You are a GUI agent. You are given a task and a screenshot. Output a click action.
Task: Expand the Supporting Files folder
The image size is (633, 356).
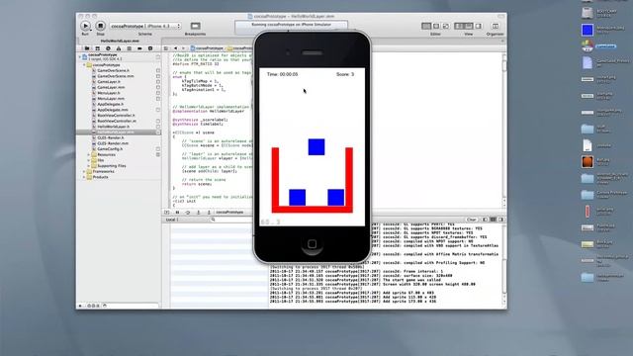click(x=89, y=166)
